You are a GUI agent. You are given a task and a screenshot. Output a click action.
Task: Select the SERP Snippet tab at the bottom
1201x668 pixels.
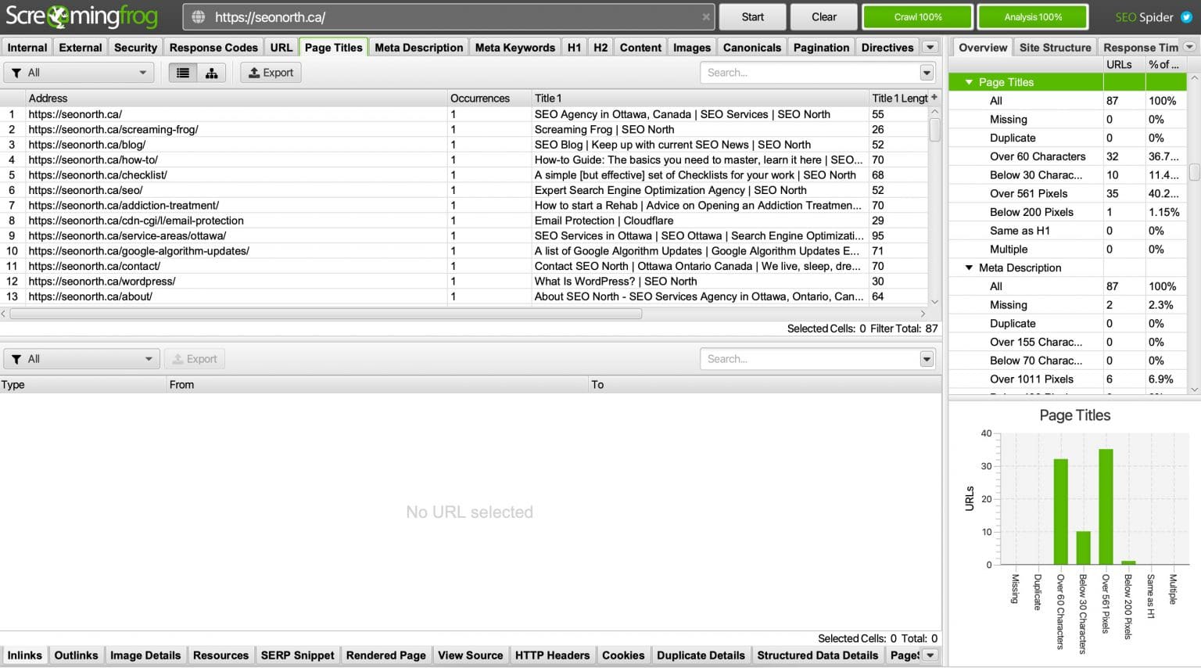(297, 655)
